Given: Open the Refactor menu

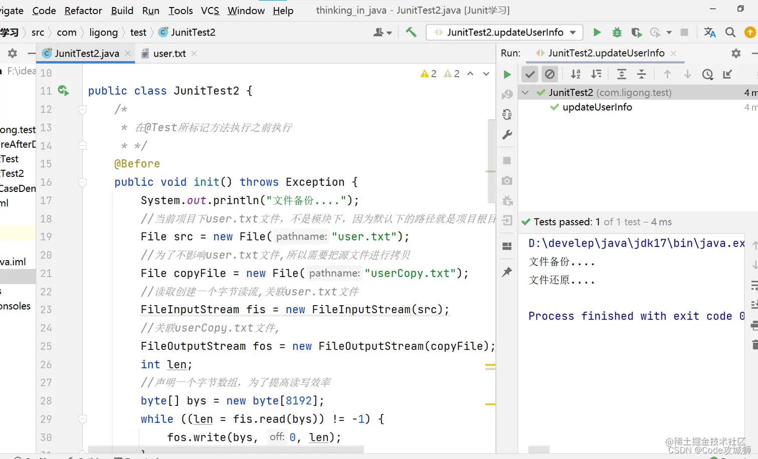Looking at the screenshot, I should pyautogui.click(x=83, y=11).
